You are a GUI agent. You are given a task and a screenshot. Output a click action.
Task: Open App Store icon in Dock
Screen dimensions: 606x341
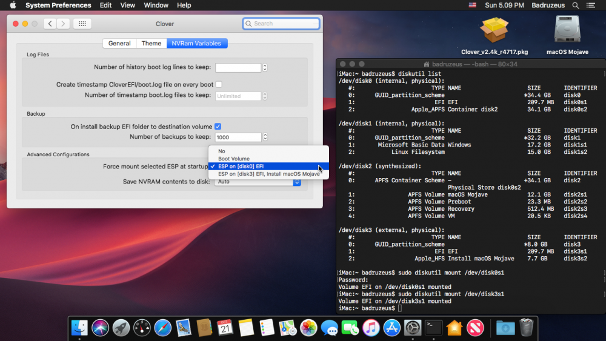click(x=392, y=328)
